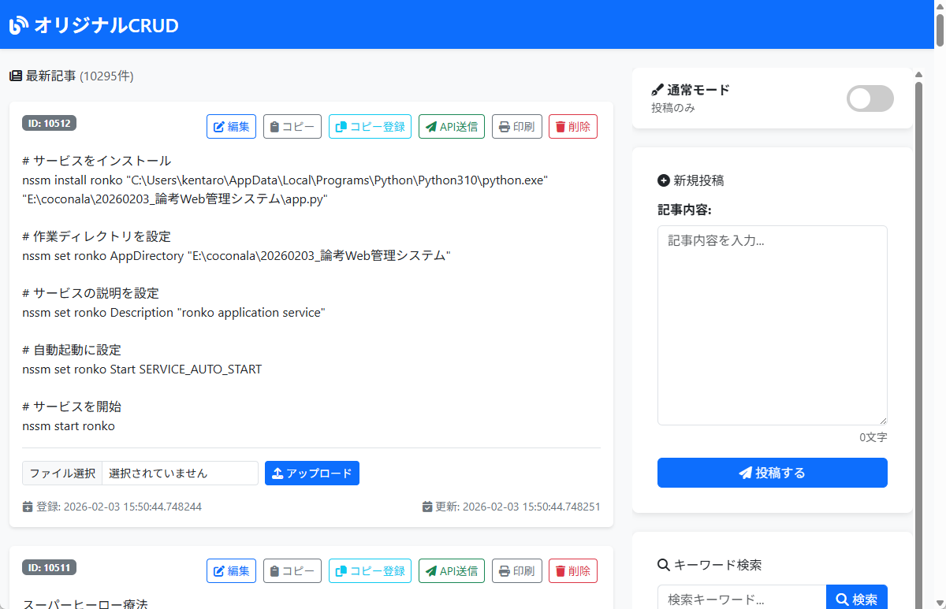Screen dimensions: 946x609
Task: Click the ID: 10512 badge
Action: [x=49, y=123]
